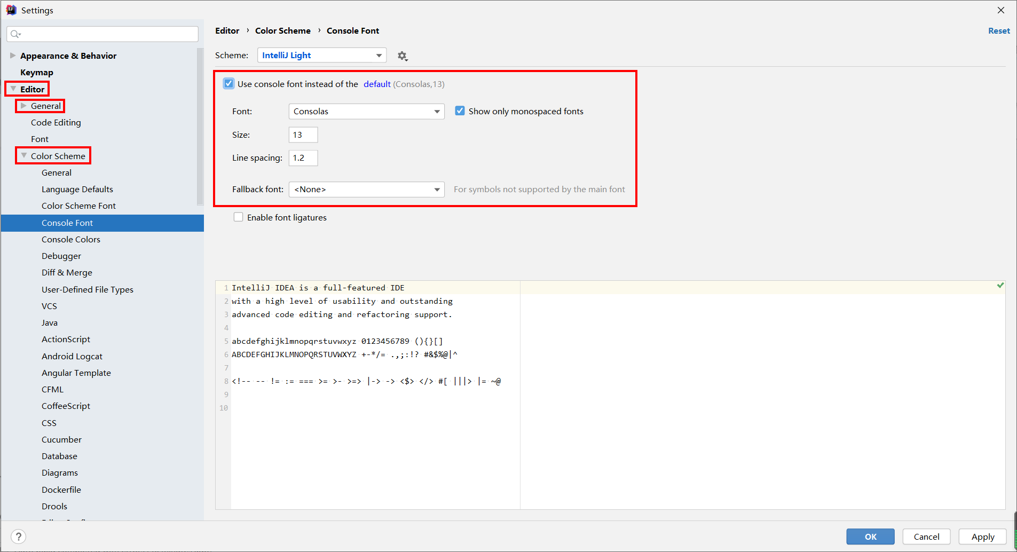Click the green inspection checkmark in preview
Viewport: 1017px width, 552px height.
pyautogui.click(x=1000, y=286)
